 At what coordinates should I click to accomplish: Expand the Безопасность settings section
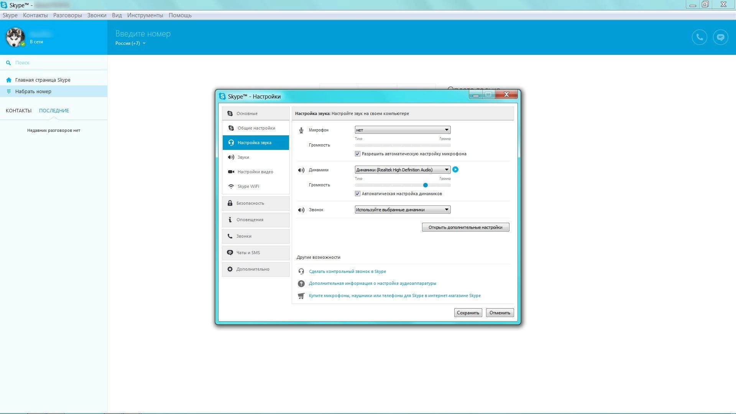[256, 203]
